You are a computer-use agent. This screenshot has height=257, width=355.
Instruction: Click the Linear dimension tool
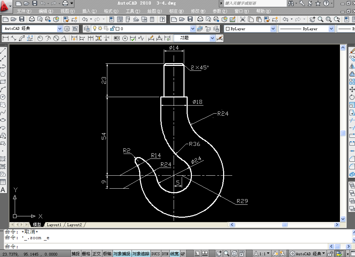click(6, 38)
